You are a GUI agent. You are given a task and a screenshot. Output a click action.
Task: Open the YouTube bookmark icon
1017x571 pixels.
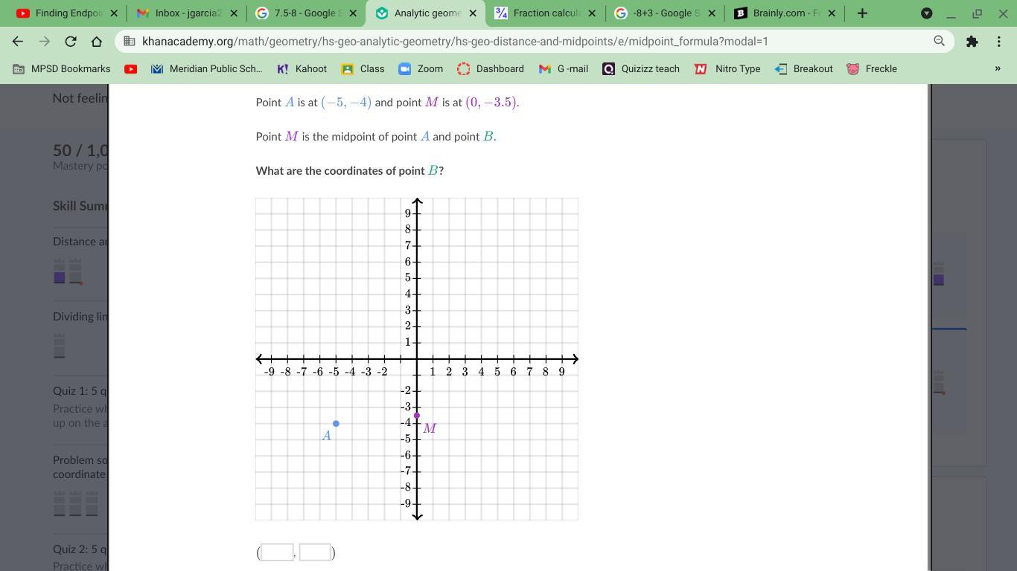coord(131,68)
